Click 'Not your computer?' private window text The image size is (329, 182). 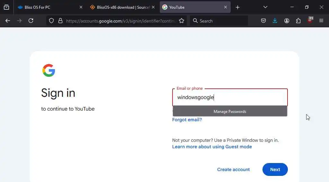tap(225, 140)
